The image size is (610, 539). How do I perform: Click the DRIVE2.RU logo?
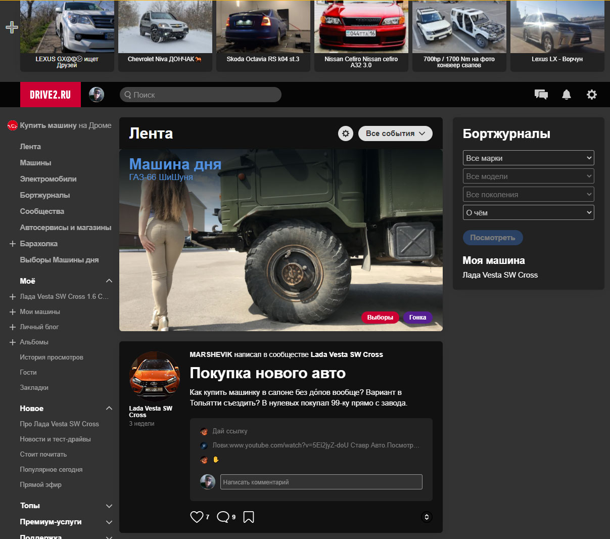(x=50, y=95)
